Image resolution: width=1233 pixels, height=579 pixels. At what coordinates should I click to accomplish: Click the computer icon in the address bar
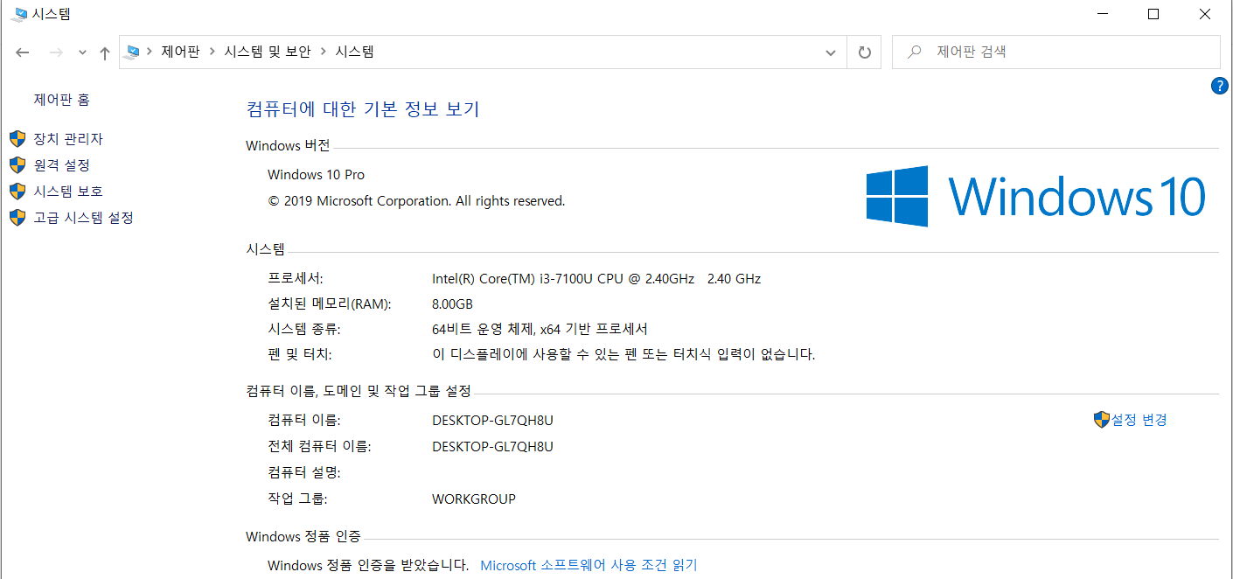[x=133, y=52]
